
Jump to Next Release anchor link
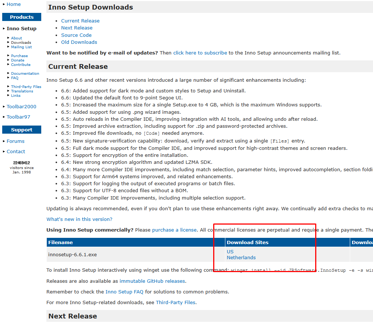(x=77, y=28)
